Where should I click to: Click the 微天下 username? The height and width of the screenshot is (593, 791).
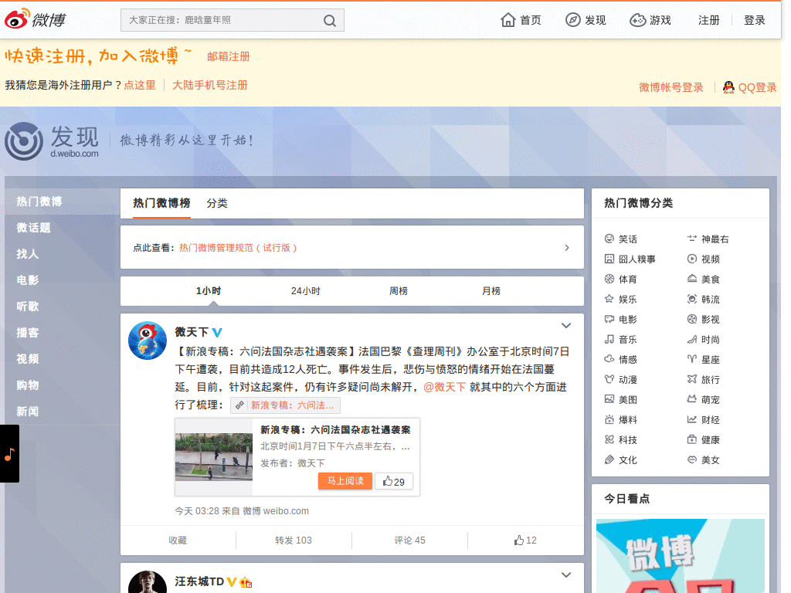(192, 332)
